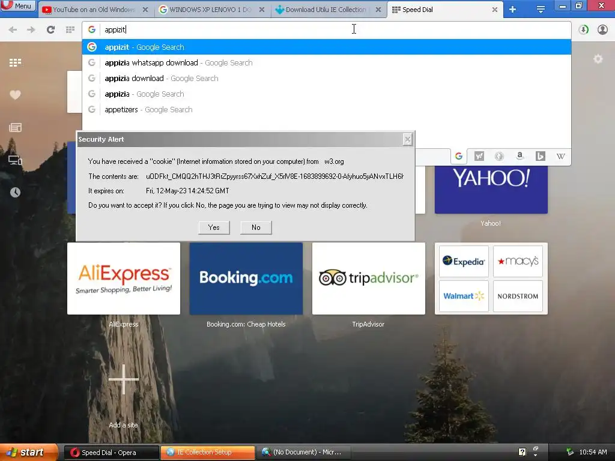Image resolution: width=615 pixels, height=461 pixels.
Task: Search with Bing engine icon
Action: (540, 157)
